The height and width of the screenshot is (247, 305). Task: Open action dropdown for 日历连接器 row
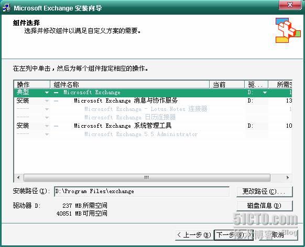[47, 118]
